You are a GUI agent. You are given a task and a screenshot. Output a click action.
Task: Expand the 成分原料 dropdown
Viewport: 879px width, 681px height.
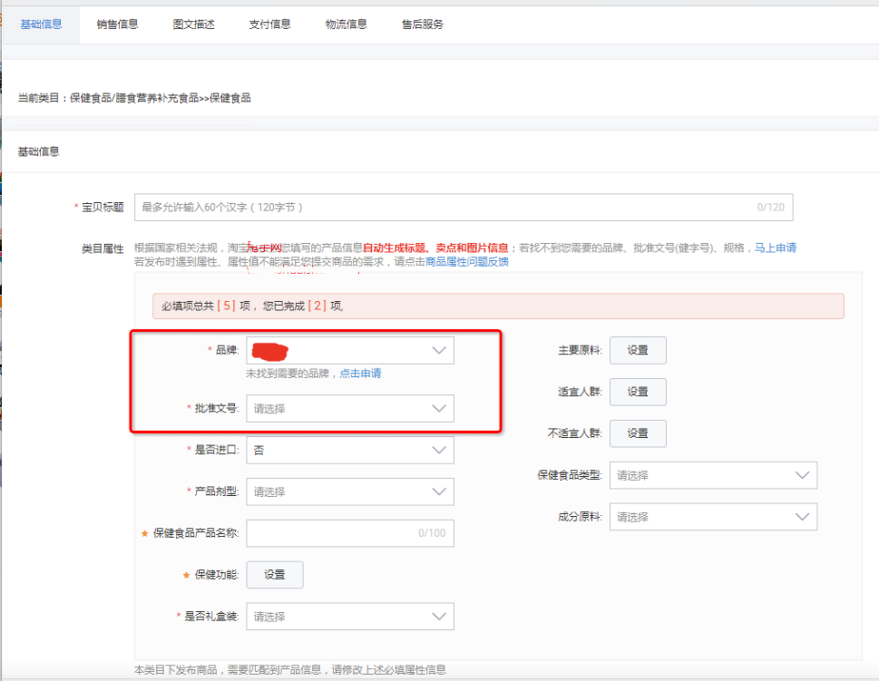[x=712, y=517]
